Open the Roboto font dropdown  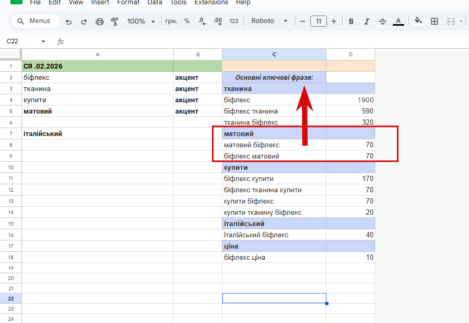269,21
